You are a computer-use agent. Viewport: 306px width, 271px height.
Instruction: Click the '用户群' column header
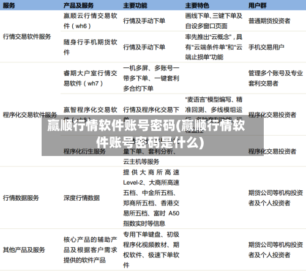click(257, 6)
